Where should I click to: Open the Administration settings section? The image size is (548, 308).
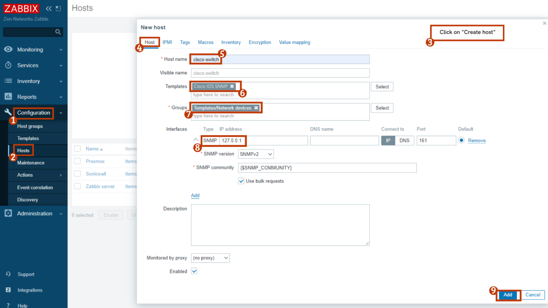click(34, 213)
